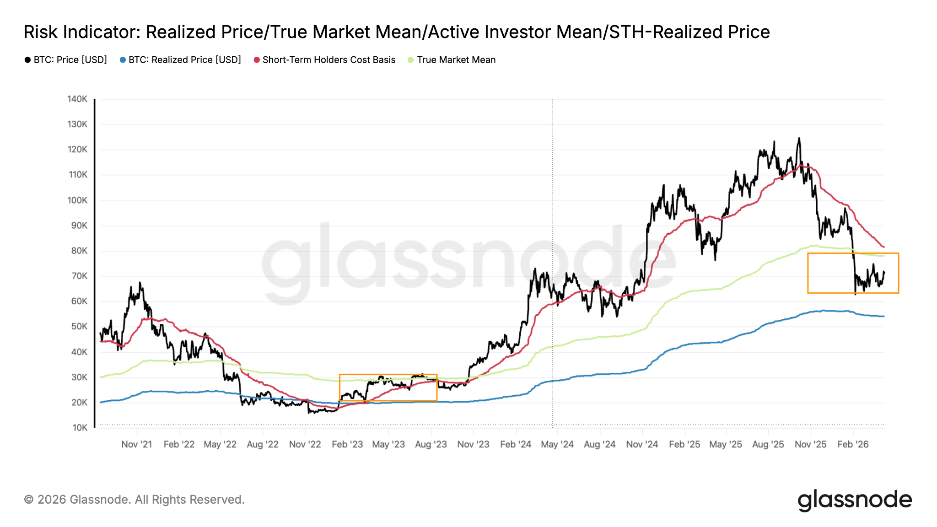Click the 100K y-axis label

(x=77, y=200)
